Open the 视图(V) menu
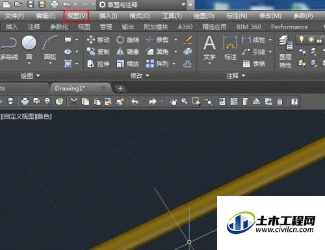 [77, 16]
